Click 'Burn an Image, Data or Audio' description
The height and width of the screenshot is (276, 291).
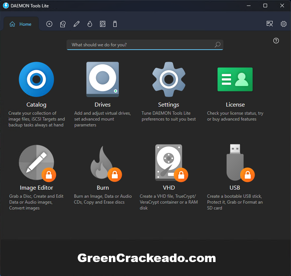(x=103, y=199)
